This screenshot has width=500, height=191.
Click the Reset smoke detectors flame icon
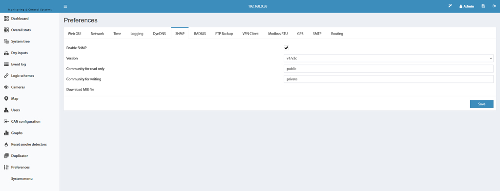point(6,145)
